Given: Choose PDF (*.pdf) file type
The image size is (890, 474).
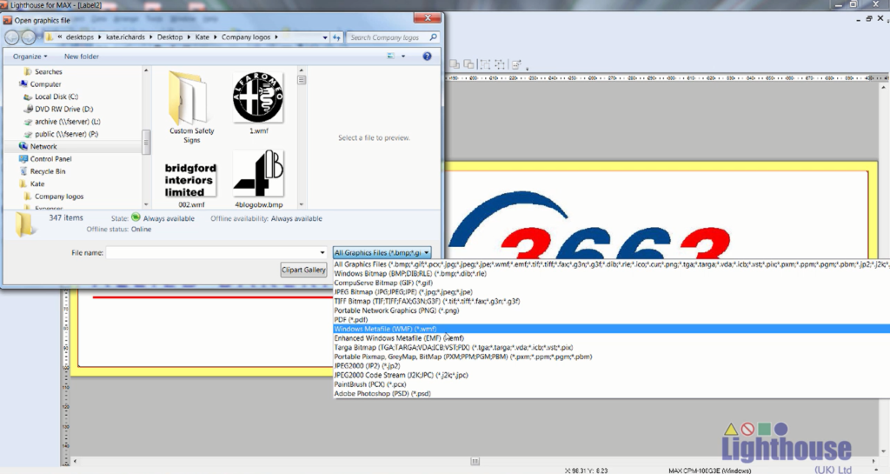Looking at the screenshot, I should [x=611, y=319].
